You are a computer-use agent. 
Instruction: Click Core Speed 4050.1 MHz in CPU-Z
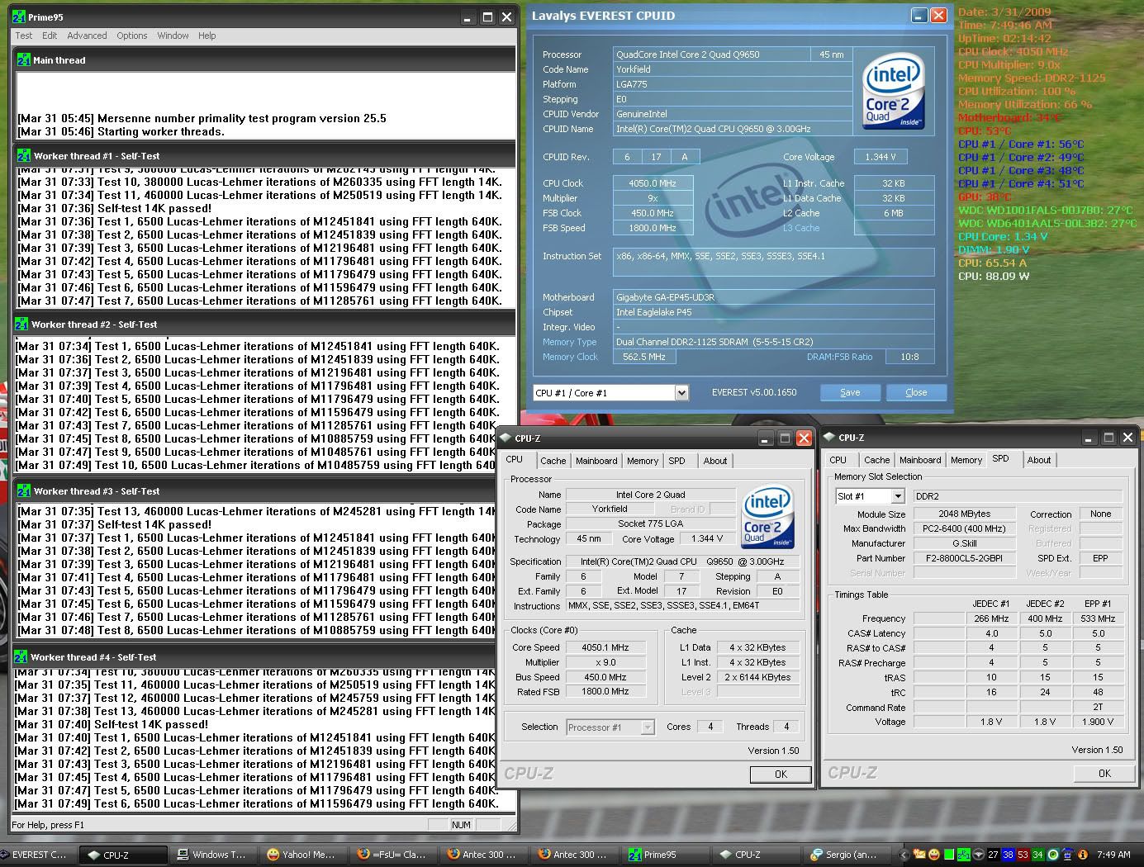pos(605,647)
